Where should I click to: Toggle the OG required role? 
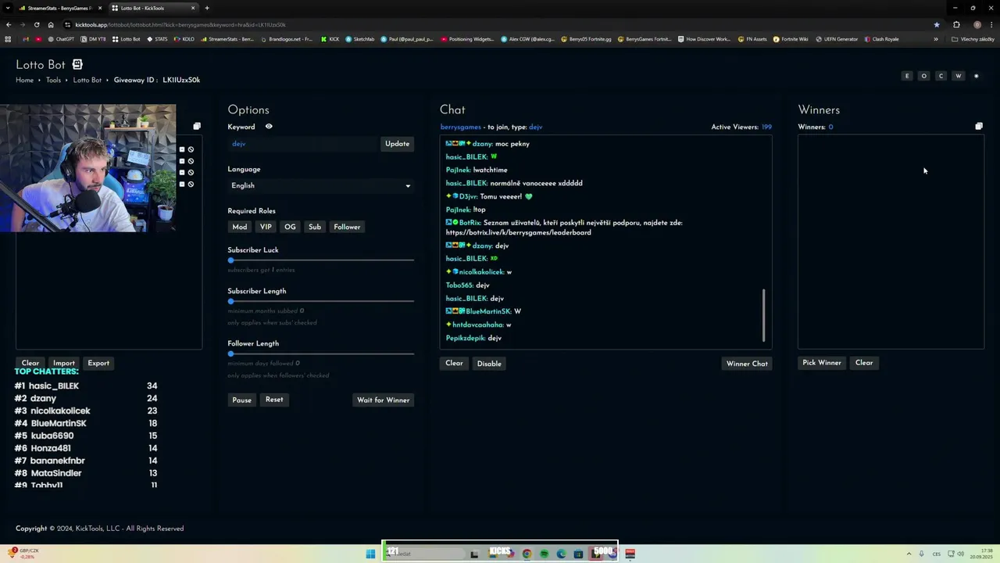(290, 227)
